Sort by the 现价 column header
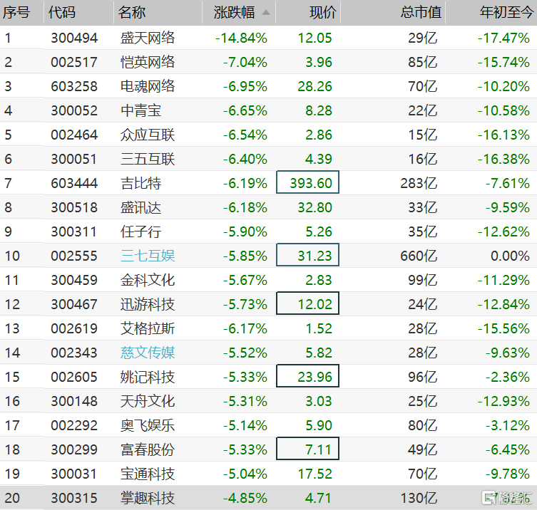The width and height of the screenshot is (537, 510). coord(323,13)
